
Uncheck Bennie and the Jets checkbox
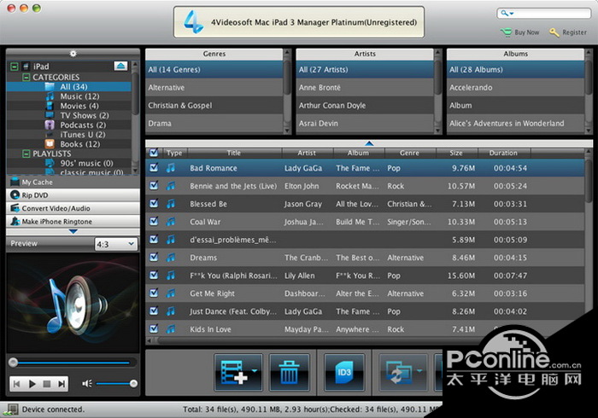(154, 185)
